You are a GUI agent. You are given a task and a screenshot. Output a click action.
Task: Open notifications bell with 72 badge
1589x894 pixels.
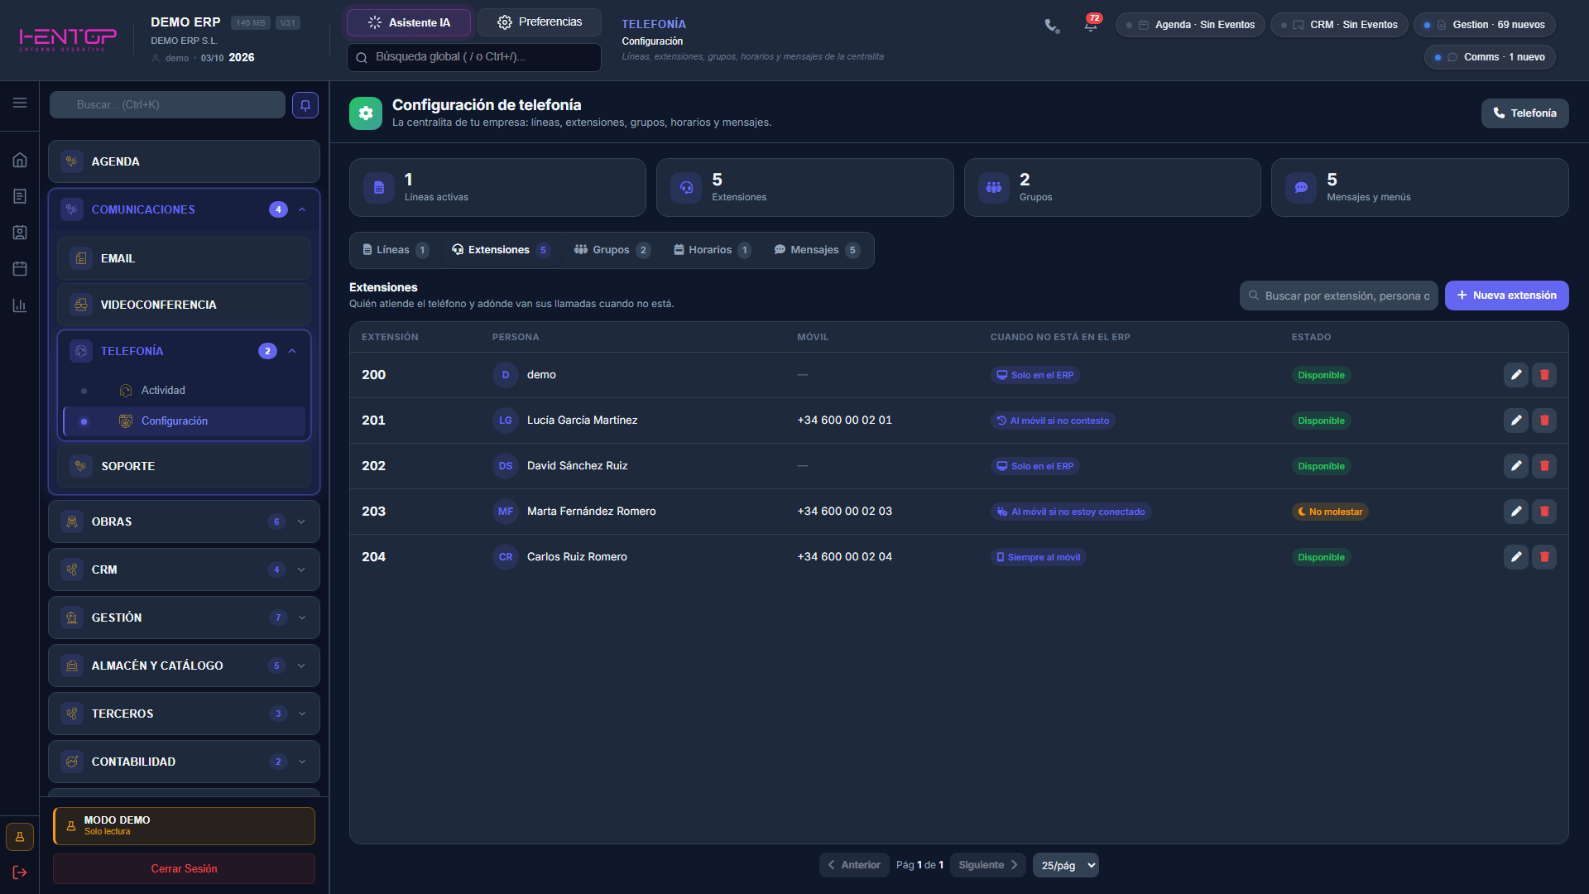coord(1091,25)
